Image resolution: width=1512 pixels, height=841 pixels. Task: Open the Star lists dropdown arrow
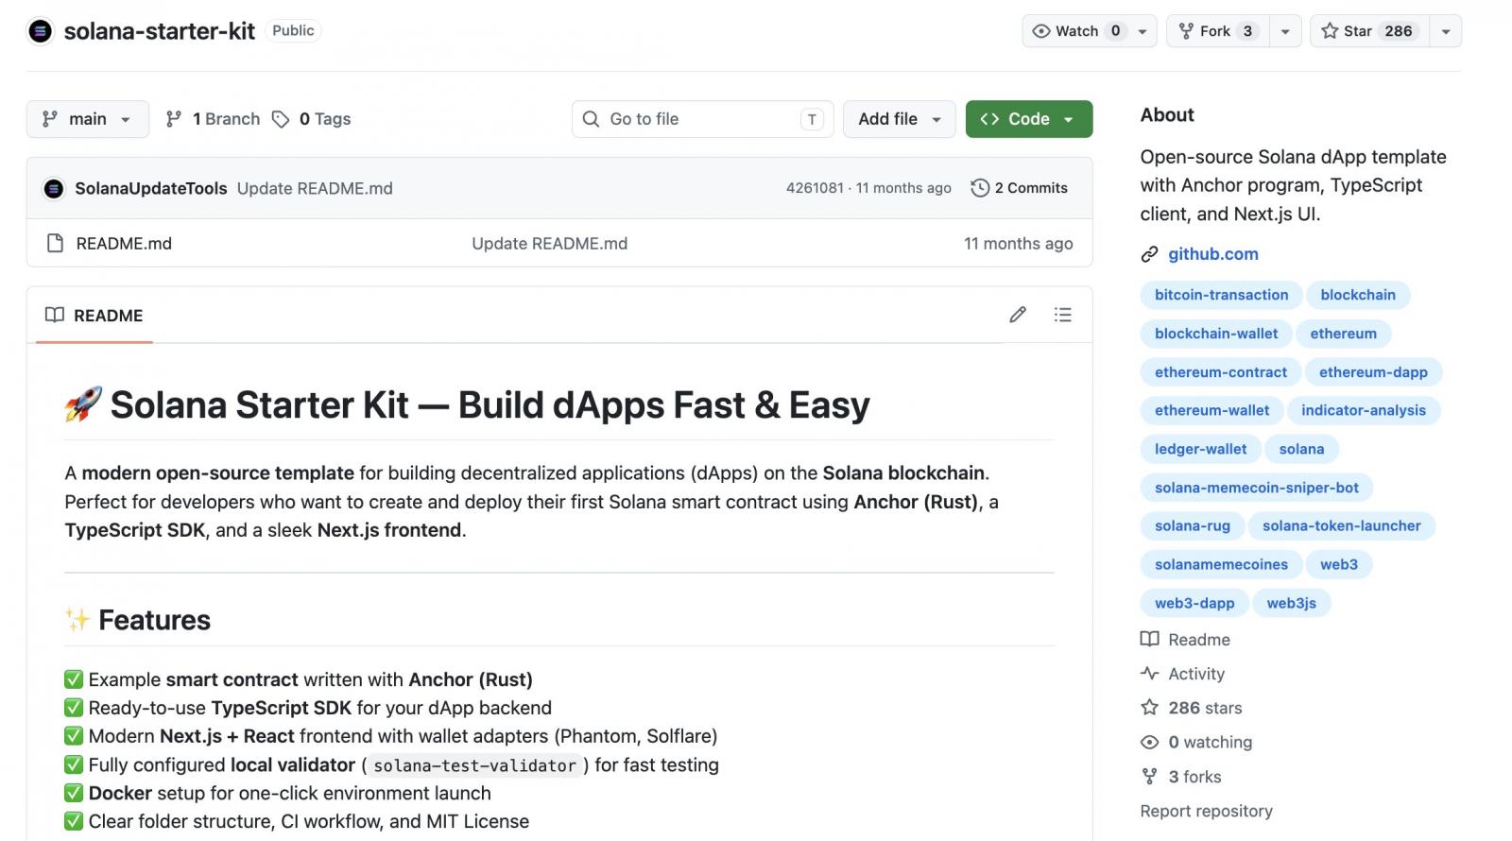(1446, 31)
